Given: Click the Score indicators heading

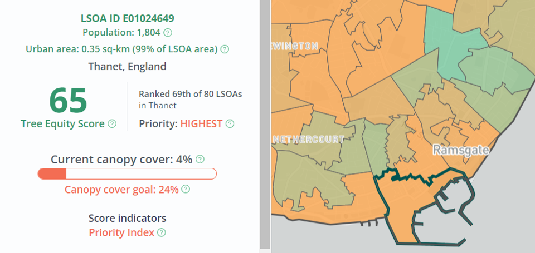Looking at the screenshot, I should 127,218.
